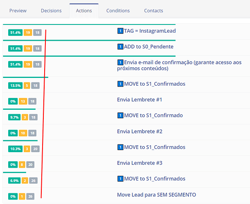The height and width of the screenshot is (204, 250).
Task: Click the yellow 13 badge
Action: click(23, 101)
